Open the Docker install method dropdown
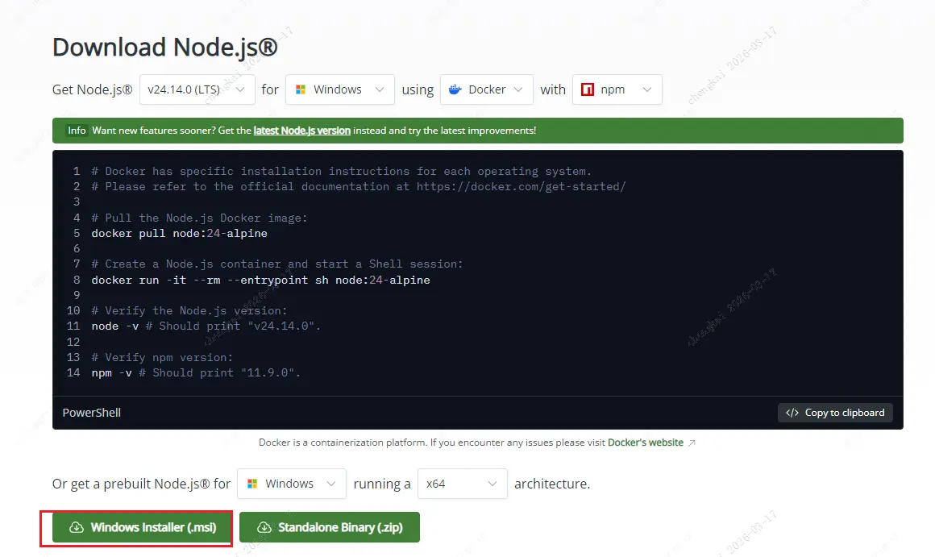 pyautogui.click(x=487, y=89)
